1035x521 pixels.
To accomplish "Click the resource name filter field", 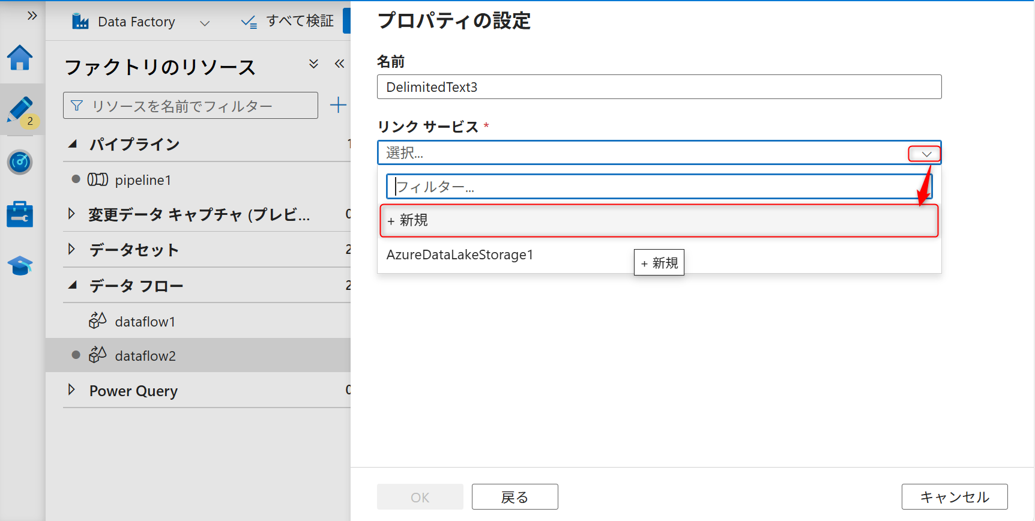I will (190, 106).
